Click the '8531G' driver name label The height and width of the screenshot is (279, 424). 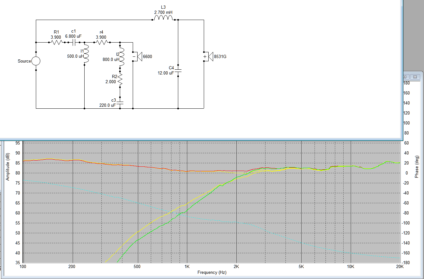[221, 57]
